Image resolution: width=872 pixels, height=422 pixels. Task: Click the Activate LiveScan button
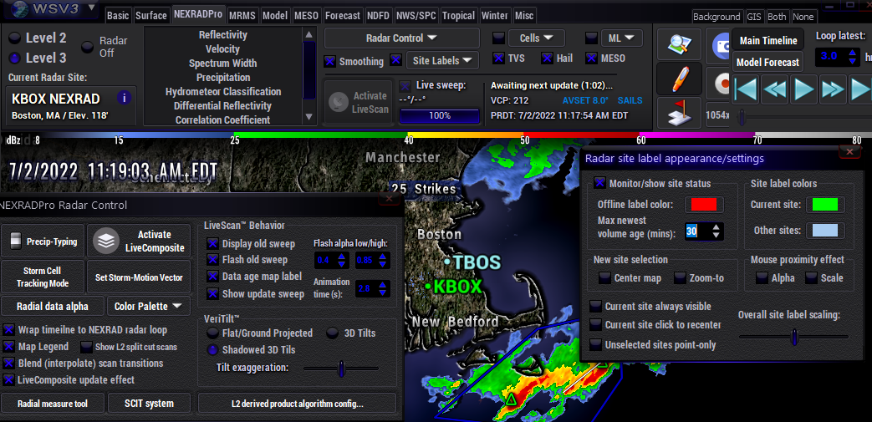(358, 102)
